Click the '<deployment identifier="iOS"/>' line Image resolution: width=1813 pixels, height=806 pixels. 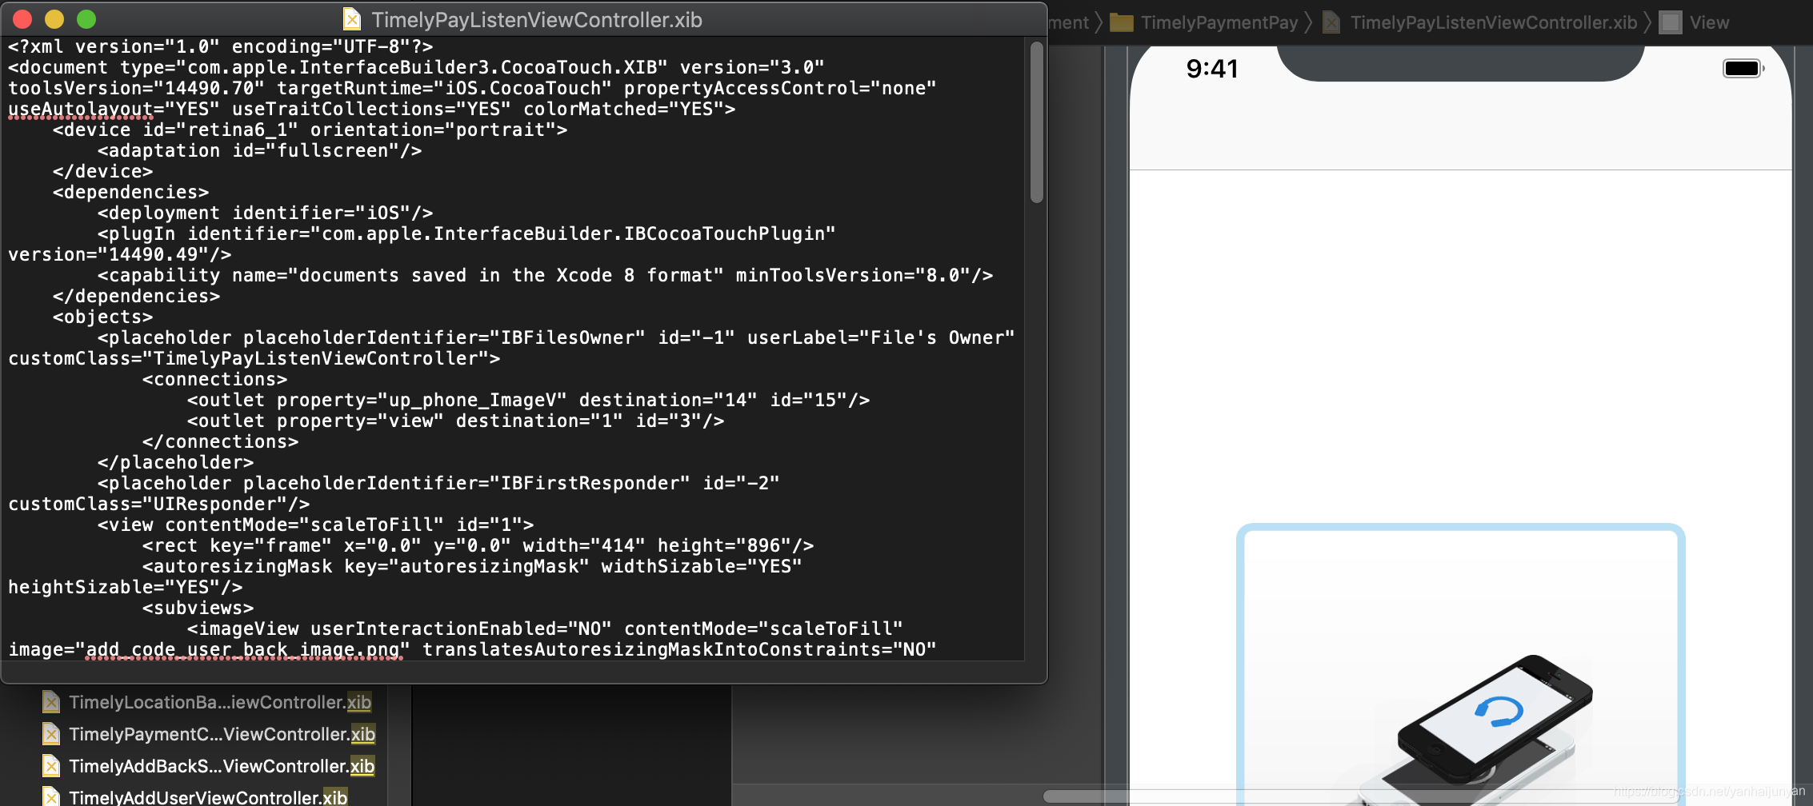coord(265,213)
